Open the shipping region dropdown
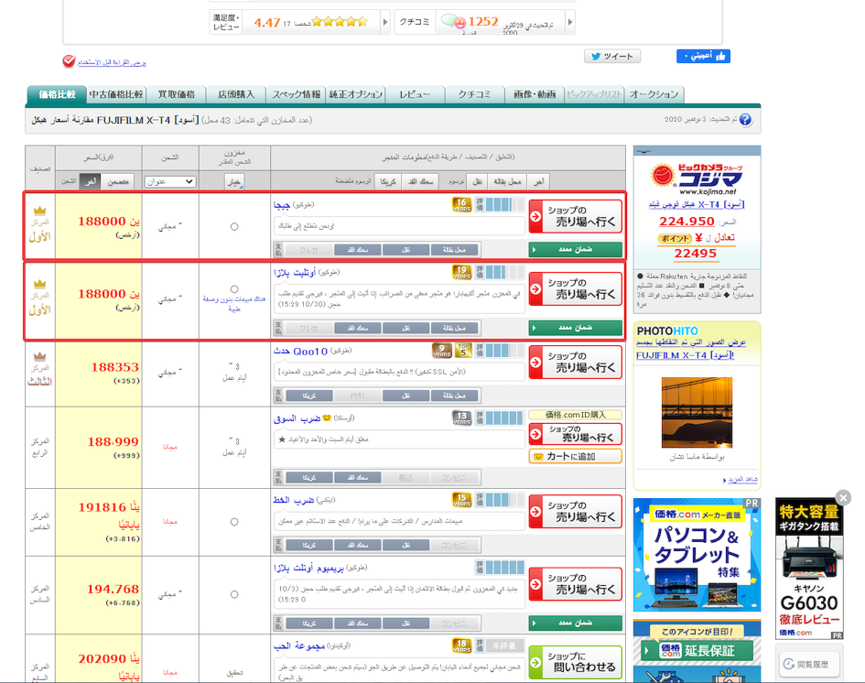865x683 pixels. pyautogui.click(x=170, y=181)
